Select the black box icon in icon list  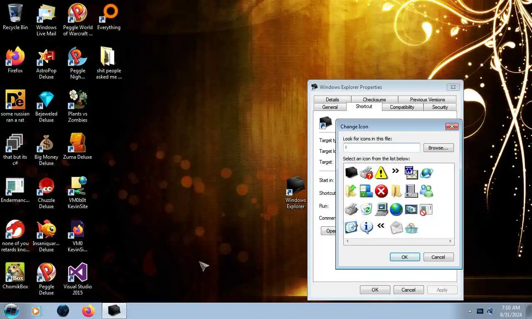coord(351,172)
